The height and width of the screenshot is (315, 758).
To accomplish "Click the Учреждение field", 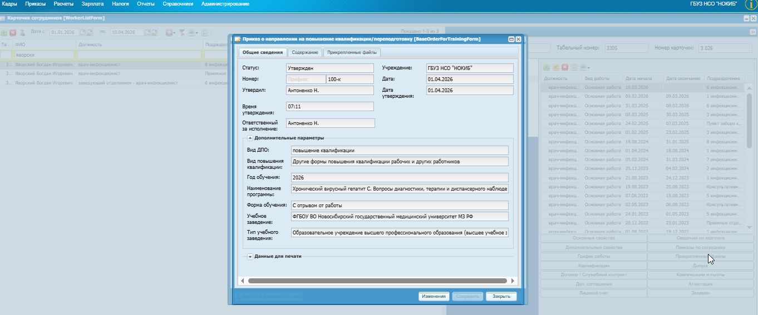I will point(469,68).
